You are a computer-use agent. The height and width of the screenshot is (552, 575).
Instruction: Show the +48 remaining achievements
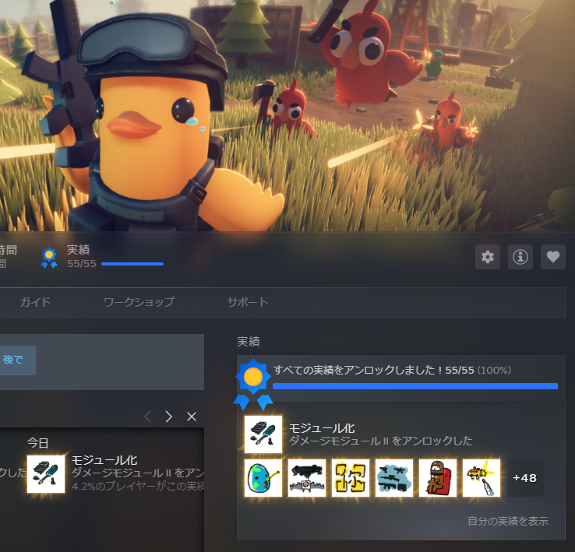[x=525, y=478]
